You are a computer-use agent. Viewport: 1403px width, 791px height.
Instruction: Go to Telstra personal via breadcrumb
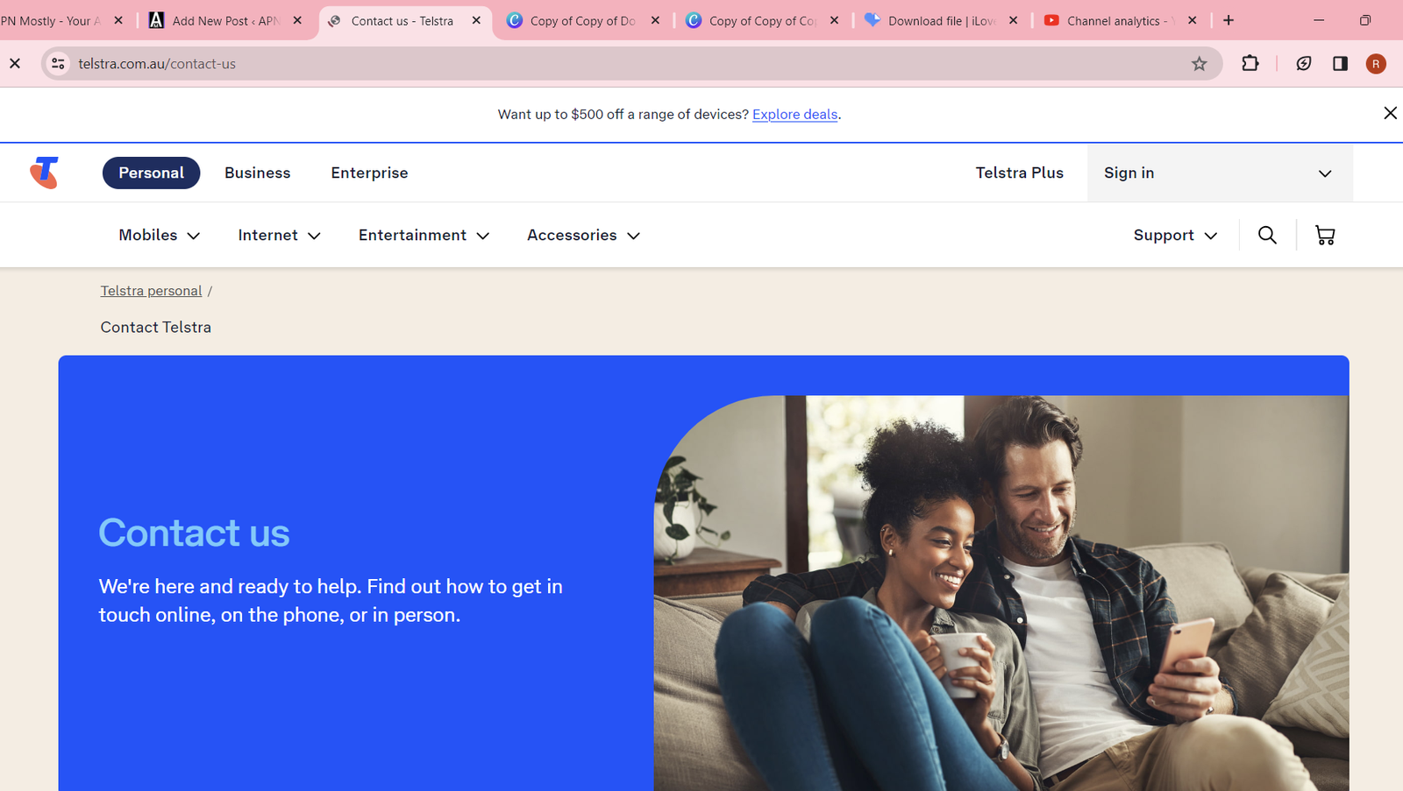tap(151, 290)
